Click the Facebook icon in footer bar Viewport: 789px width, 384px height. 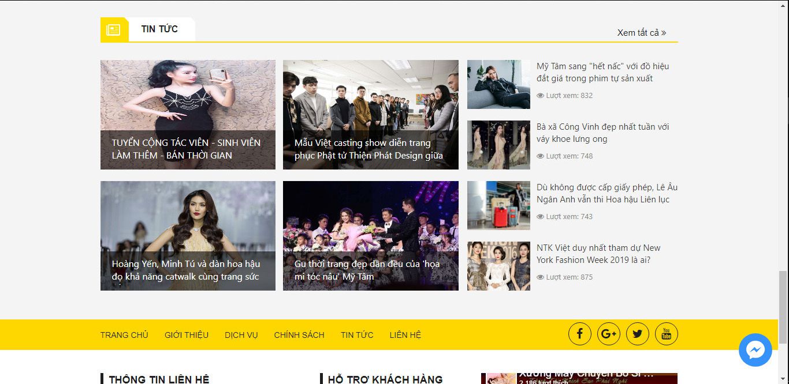click(x=579, y=334)
